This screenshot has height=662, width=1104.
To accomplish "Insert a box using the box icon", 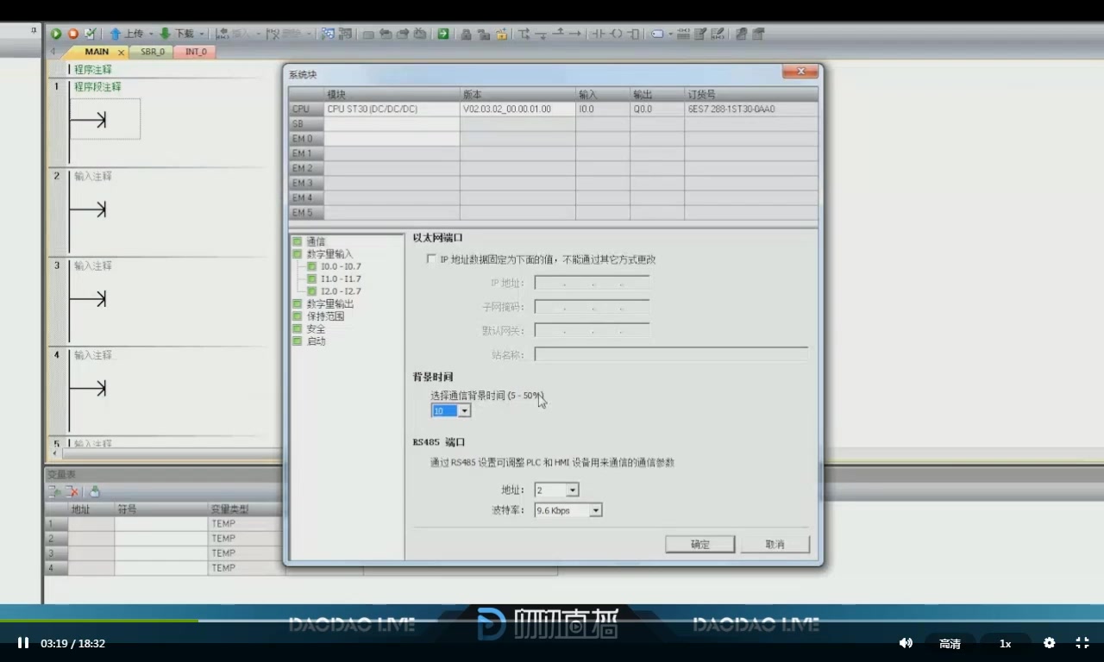I will (633, 34).
